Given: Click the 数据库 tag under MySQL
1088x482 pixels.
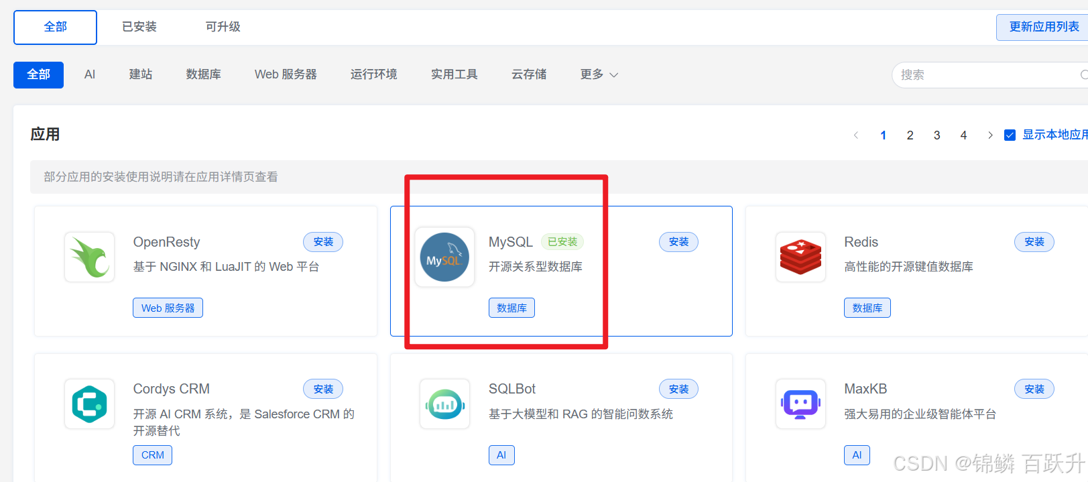Looking at the screenshot, I should click(511, 308).
